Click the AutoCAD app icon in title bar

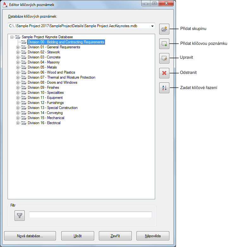click(x=5, y=4)
